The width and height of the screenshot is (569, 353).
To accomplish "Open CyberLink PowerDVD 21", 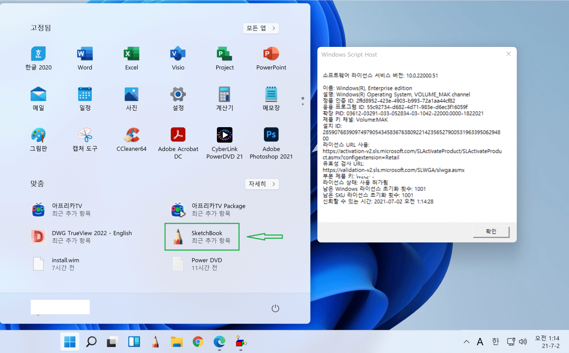I will point(225,143).
